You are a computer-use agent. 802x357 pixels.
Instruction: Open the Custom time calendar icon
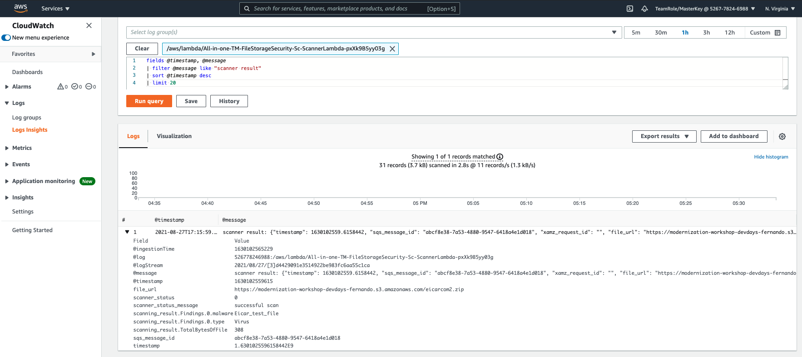[777, 33]
